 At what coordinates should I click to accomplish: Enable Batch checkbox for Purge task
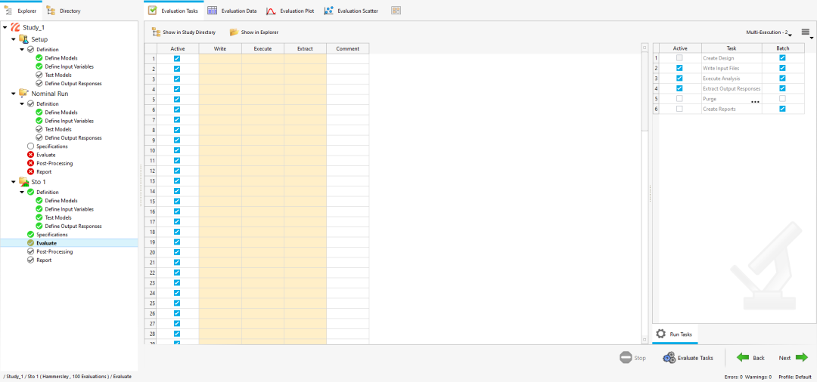click(x=783, y=99)
